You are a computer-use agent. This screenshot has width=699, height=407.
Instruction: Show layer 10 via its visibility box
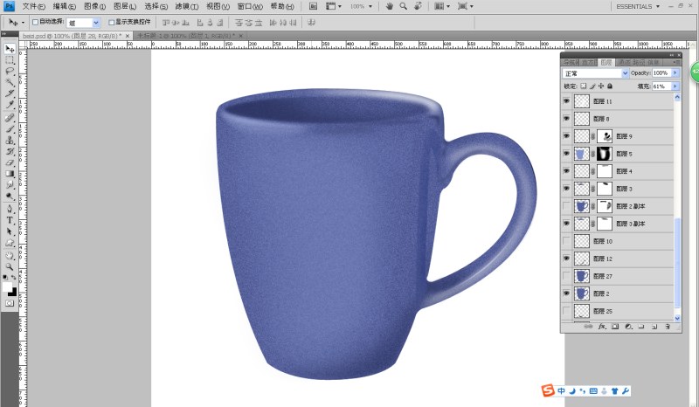[566, 241]
